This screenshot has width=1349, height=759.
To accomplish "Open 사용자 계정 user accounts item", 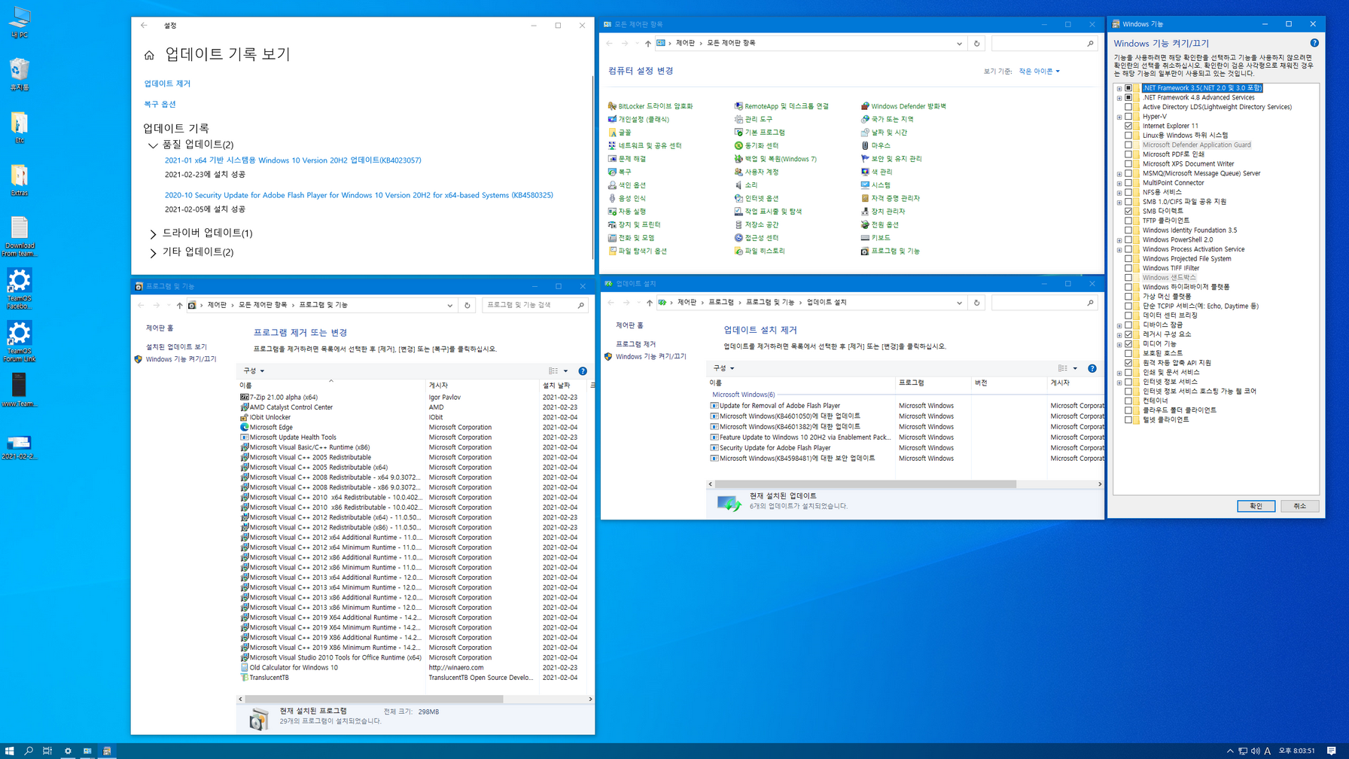I will 757,172.
